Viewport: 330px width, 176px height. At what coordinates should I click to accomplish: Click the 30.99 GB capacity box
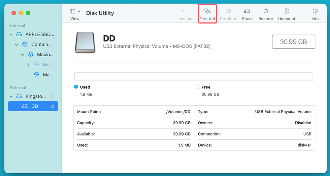pyautogui.click(x=293, y=42)
